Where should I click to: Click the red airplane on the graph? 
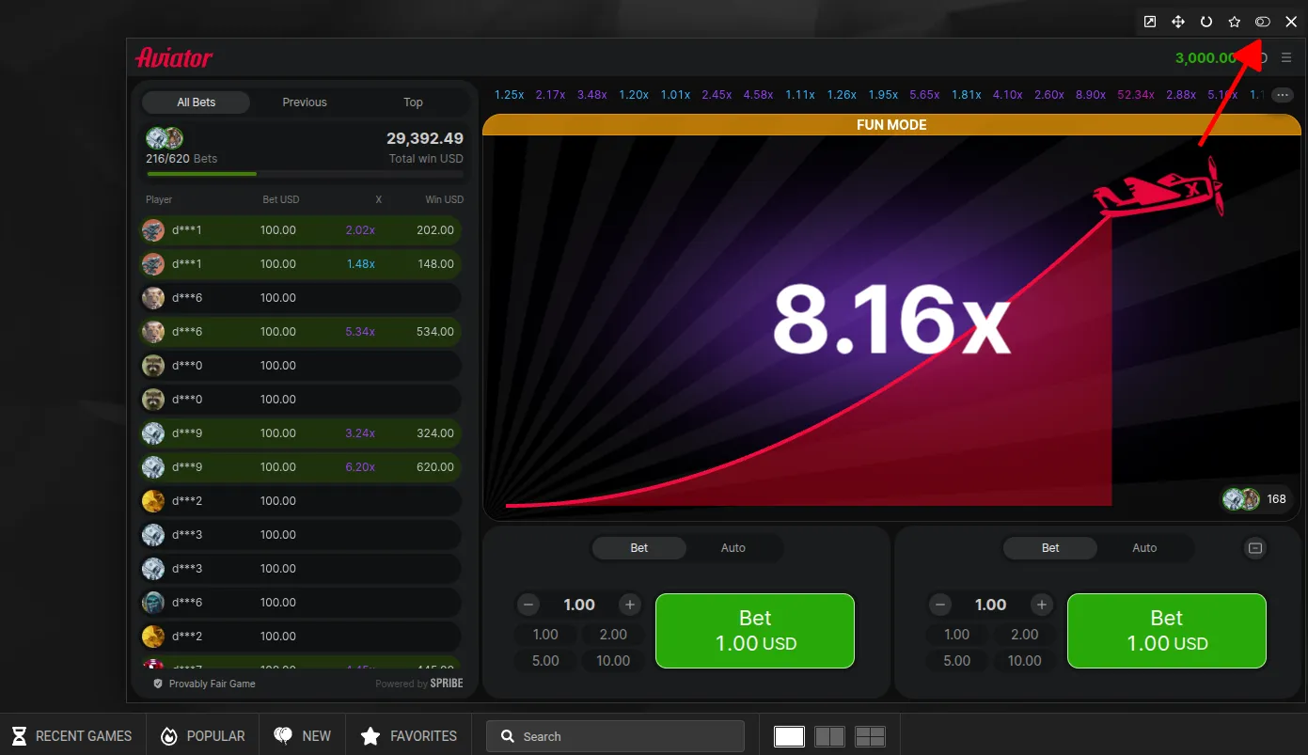coord(1158,188)
